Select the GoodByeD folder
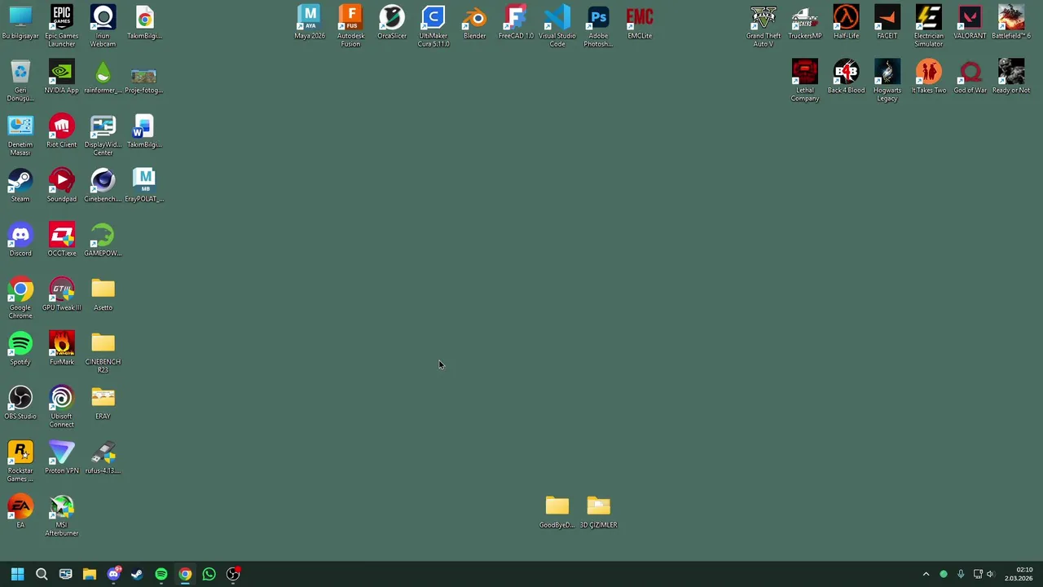The width and height of the screenshot is (1043, 587). tap(557, 511)
